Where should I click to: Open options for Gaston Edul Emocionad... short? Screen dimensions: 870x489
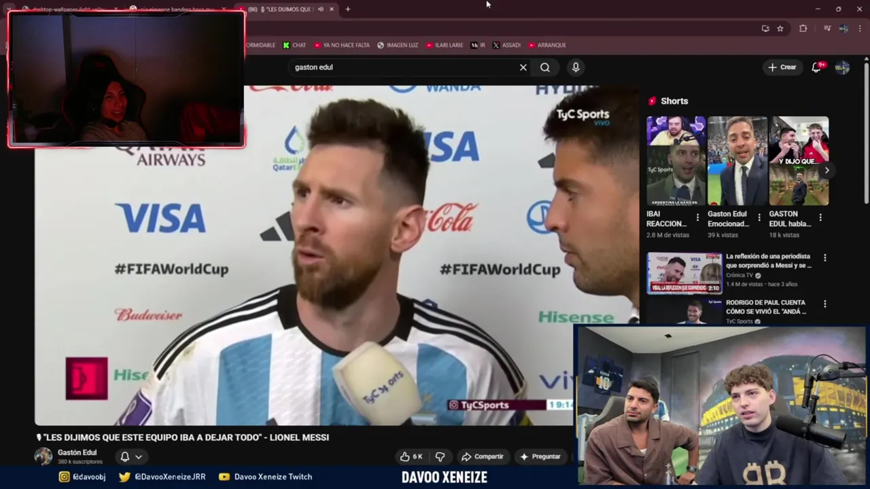pos(759,218)
